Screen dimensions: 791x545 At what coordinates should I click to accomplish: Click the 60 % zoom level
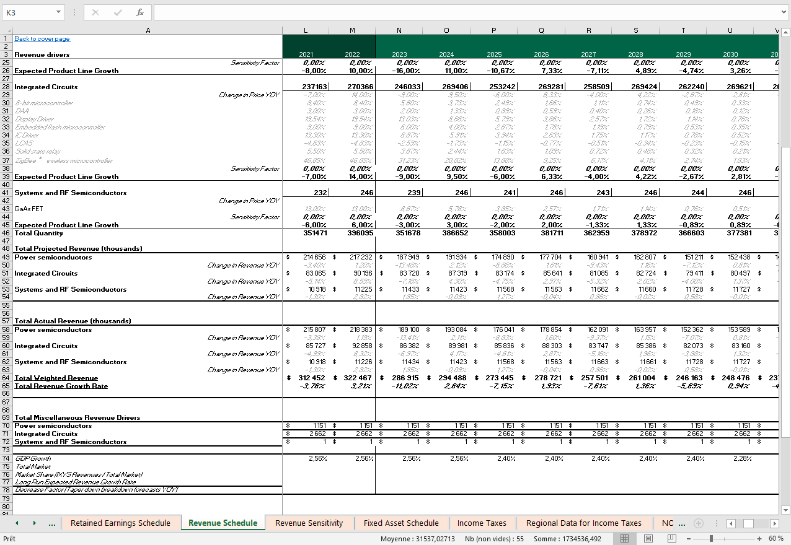(x=776, y=539)
